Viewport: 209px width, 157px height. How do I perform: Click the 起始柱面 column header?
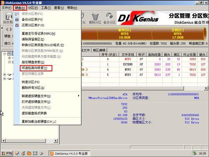tap(154, 55)
